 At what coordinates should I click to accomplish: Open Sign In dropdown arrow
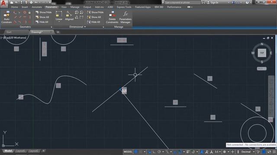pyautogui.click(x=229, y=3)
